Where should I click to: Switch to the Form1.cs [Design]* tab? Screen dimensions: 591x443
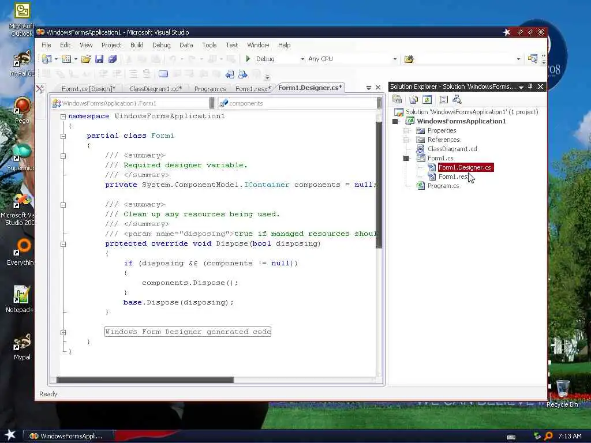88,89
